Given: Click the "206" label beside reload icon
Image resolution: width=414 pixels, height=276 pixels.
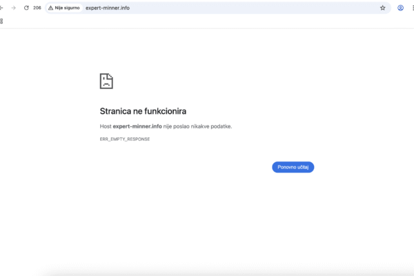Looking at the screenshot, I should pyautogui.click(x=37, y=8).
